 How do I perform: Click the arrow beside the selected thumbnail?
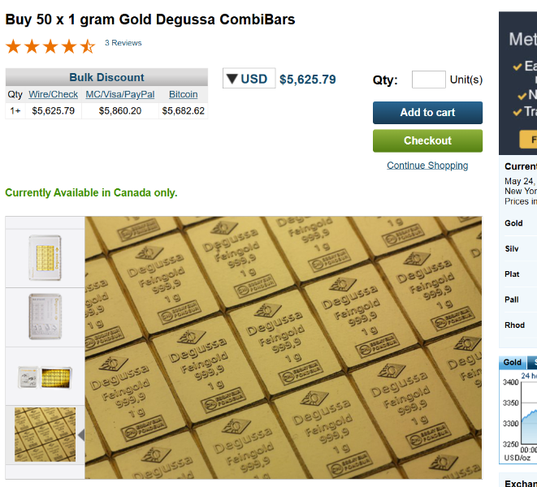click(81, 435)
